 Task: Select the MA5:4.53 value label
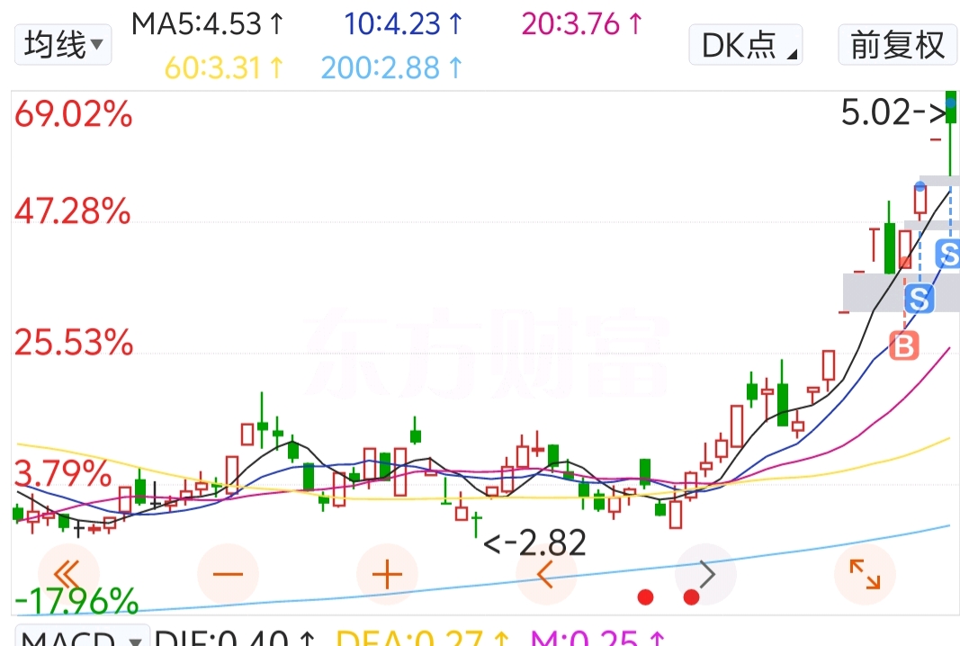point(208,24)
